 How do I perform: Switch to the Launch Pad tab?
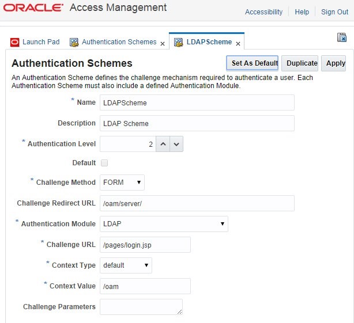pos(41,42)
